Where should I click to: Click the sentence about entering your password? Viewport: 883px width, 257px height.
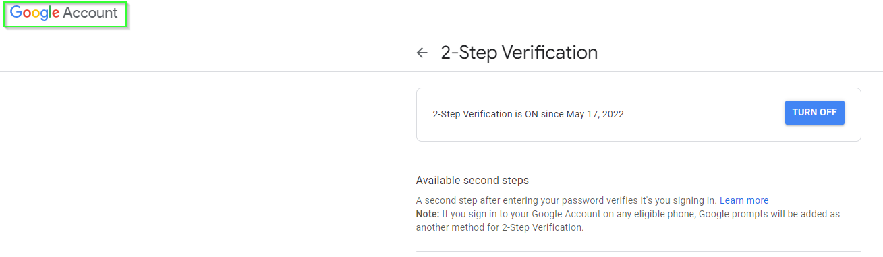pos(567,200)
